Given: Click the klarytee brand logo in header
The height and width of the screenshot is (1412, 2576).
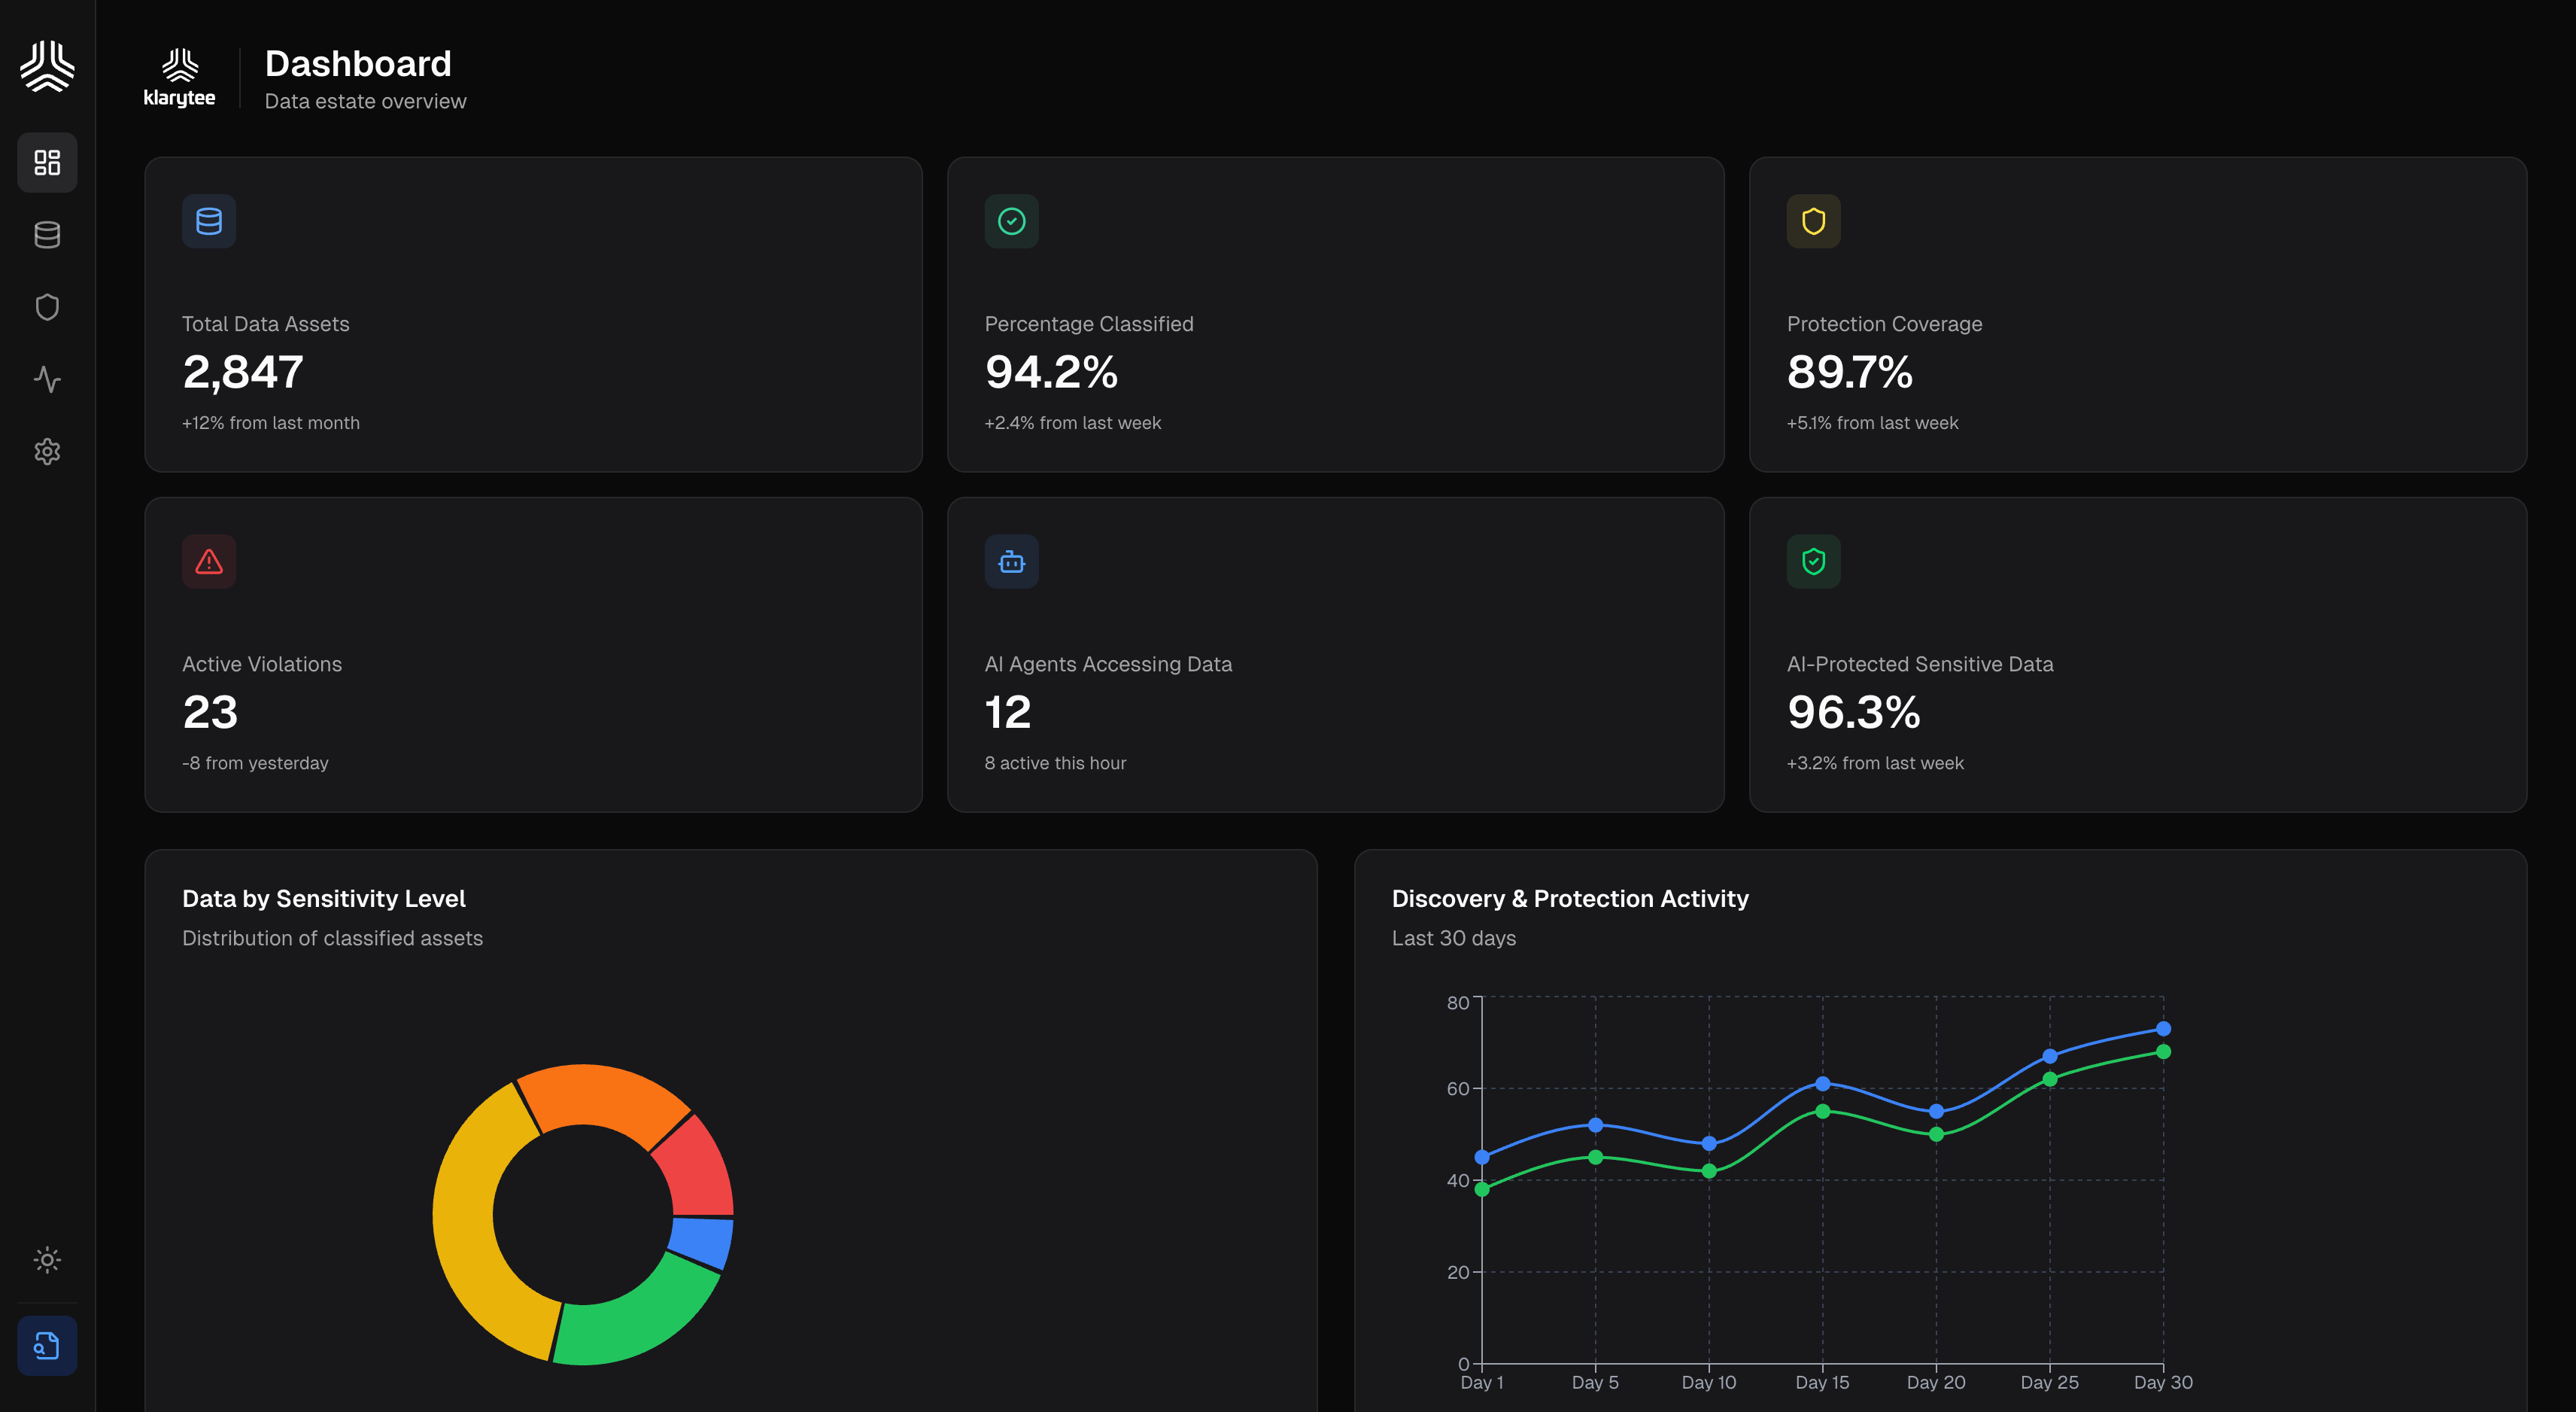Looking at the screenshot, I should (179, 78).
